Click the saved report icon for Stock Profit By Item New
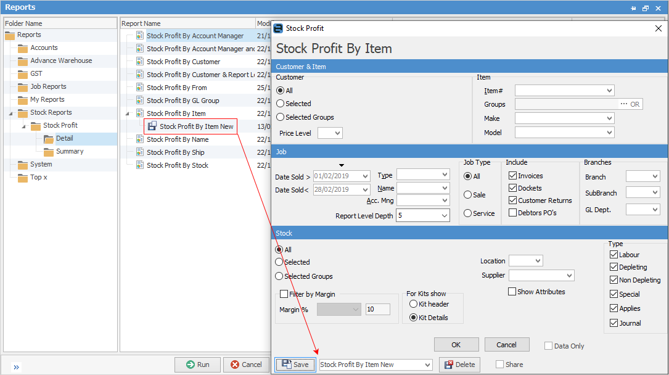This screenshot has width=669, height=375. [x=152, y=126]
